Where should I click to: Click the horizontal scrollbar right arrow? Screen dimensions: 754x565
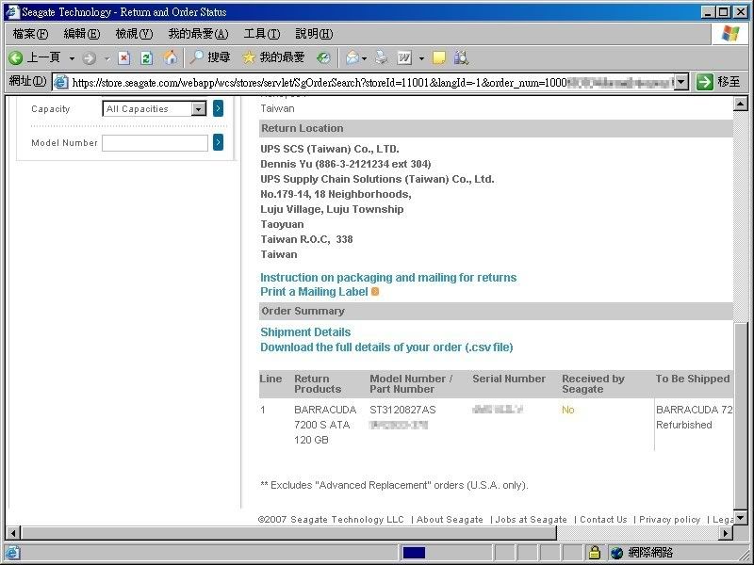point(726,533)
